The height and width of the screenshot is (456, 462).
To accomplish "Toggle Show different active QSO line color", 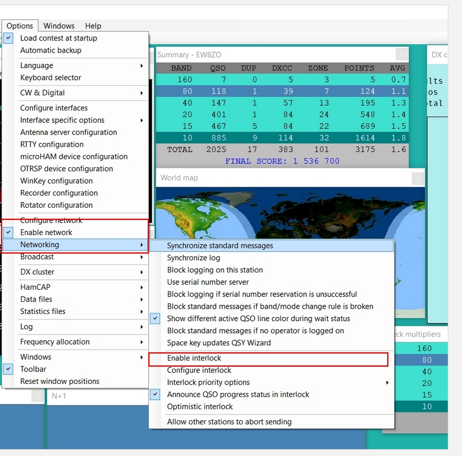I will 258,318.
